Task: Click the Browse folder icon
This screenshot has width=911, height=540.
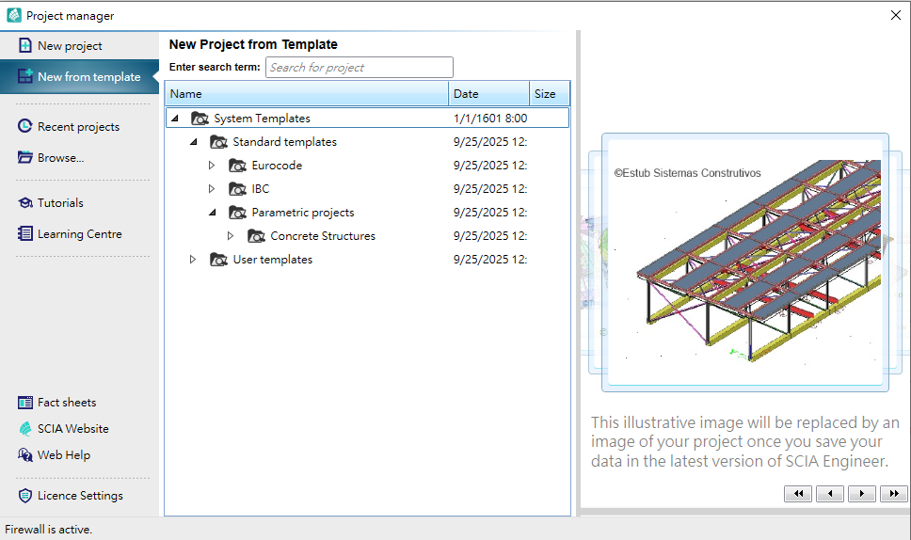Action: 25,157
